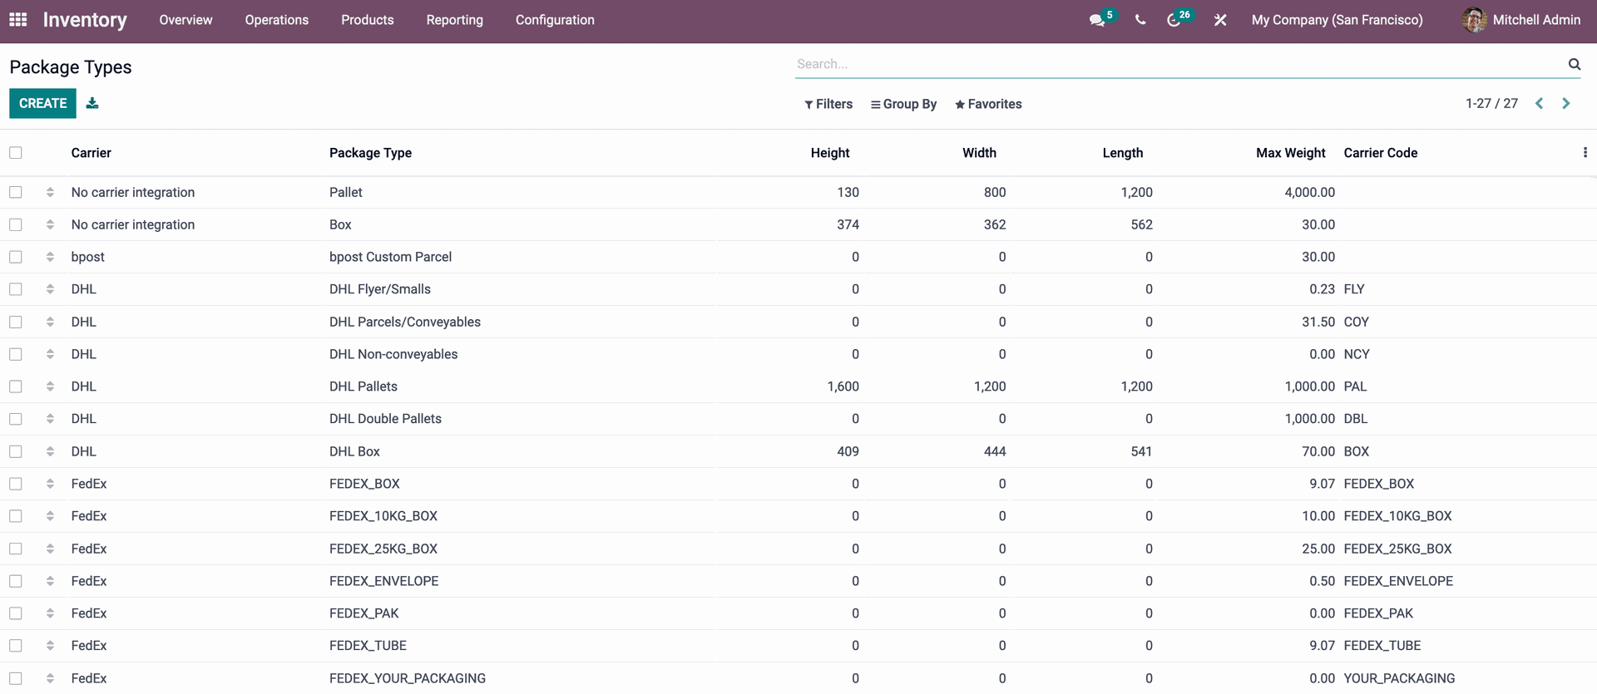Go to previous page arrow
This screenshot has height=694, width=1597.
[x=1540, y=104]
